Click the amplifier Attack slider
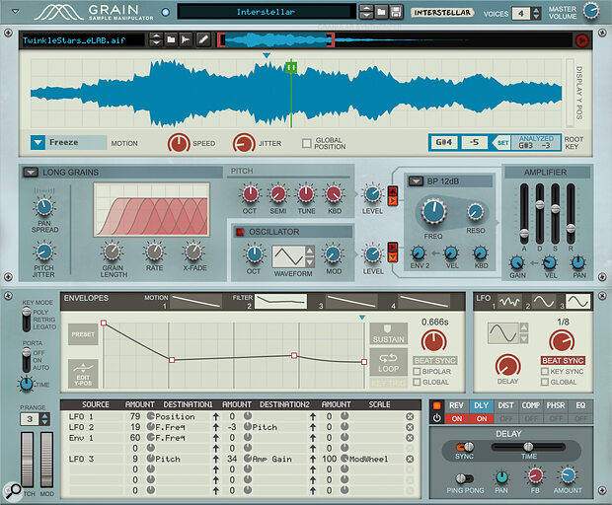Screen dimensions: 612x505 524,234
